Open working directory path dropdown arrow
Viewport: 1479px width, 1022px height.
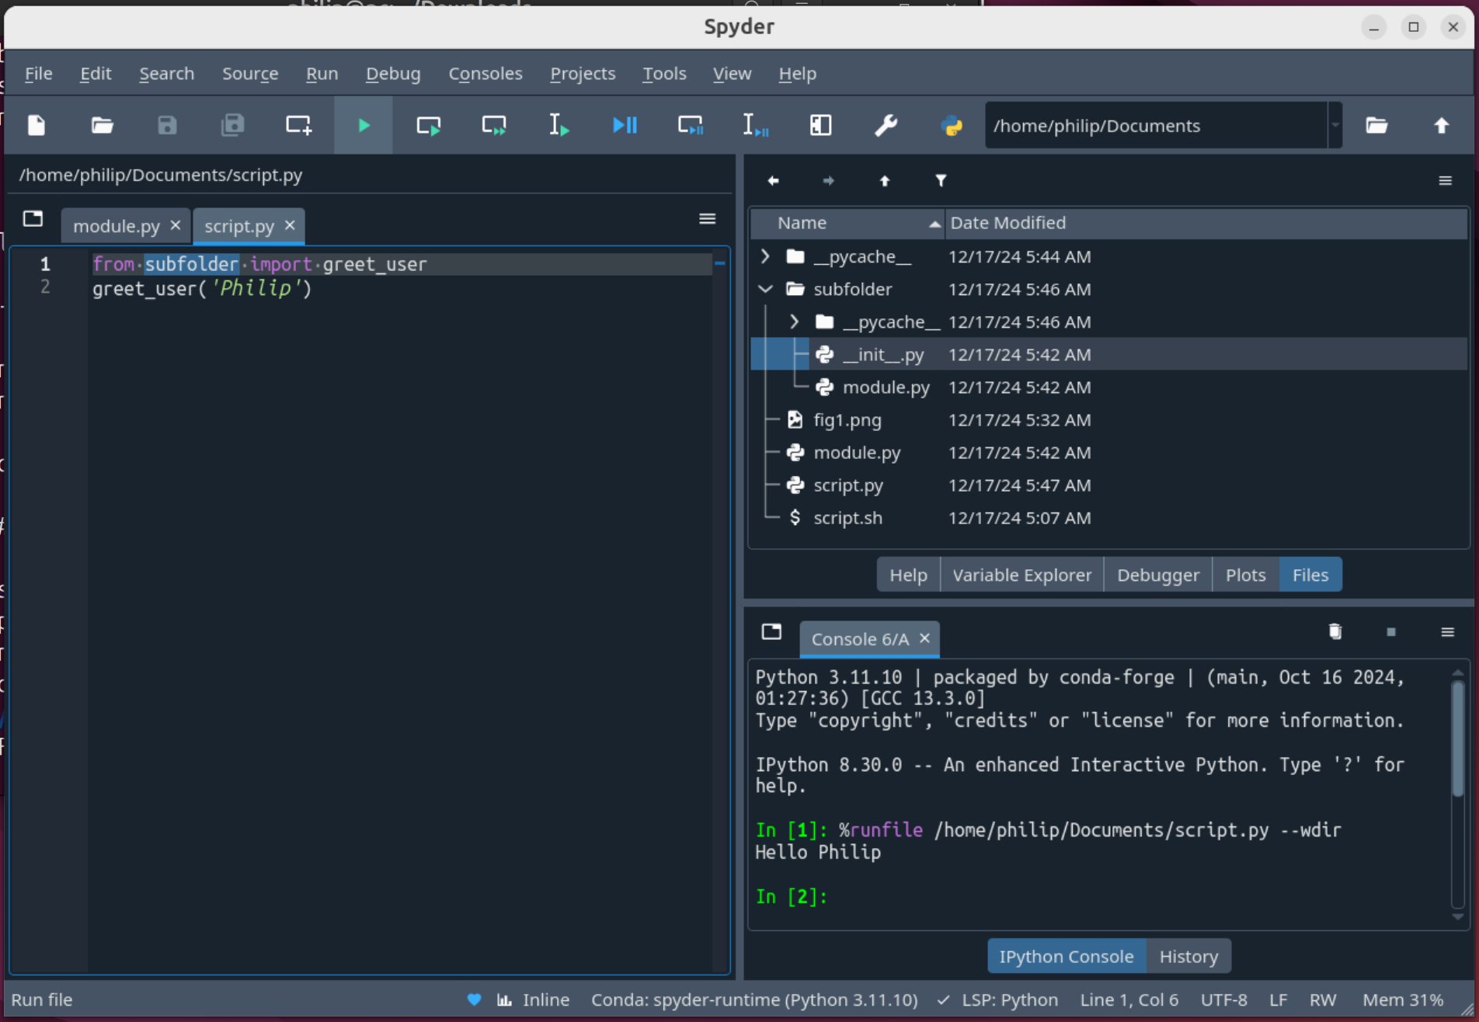pyautogui.click(x=1335, y=125)
